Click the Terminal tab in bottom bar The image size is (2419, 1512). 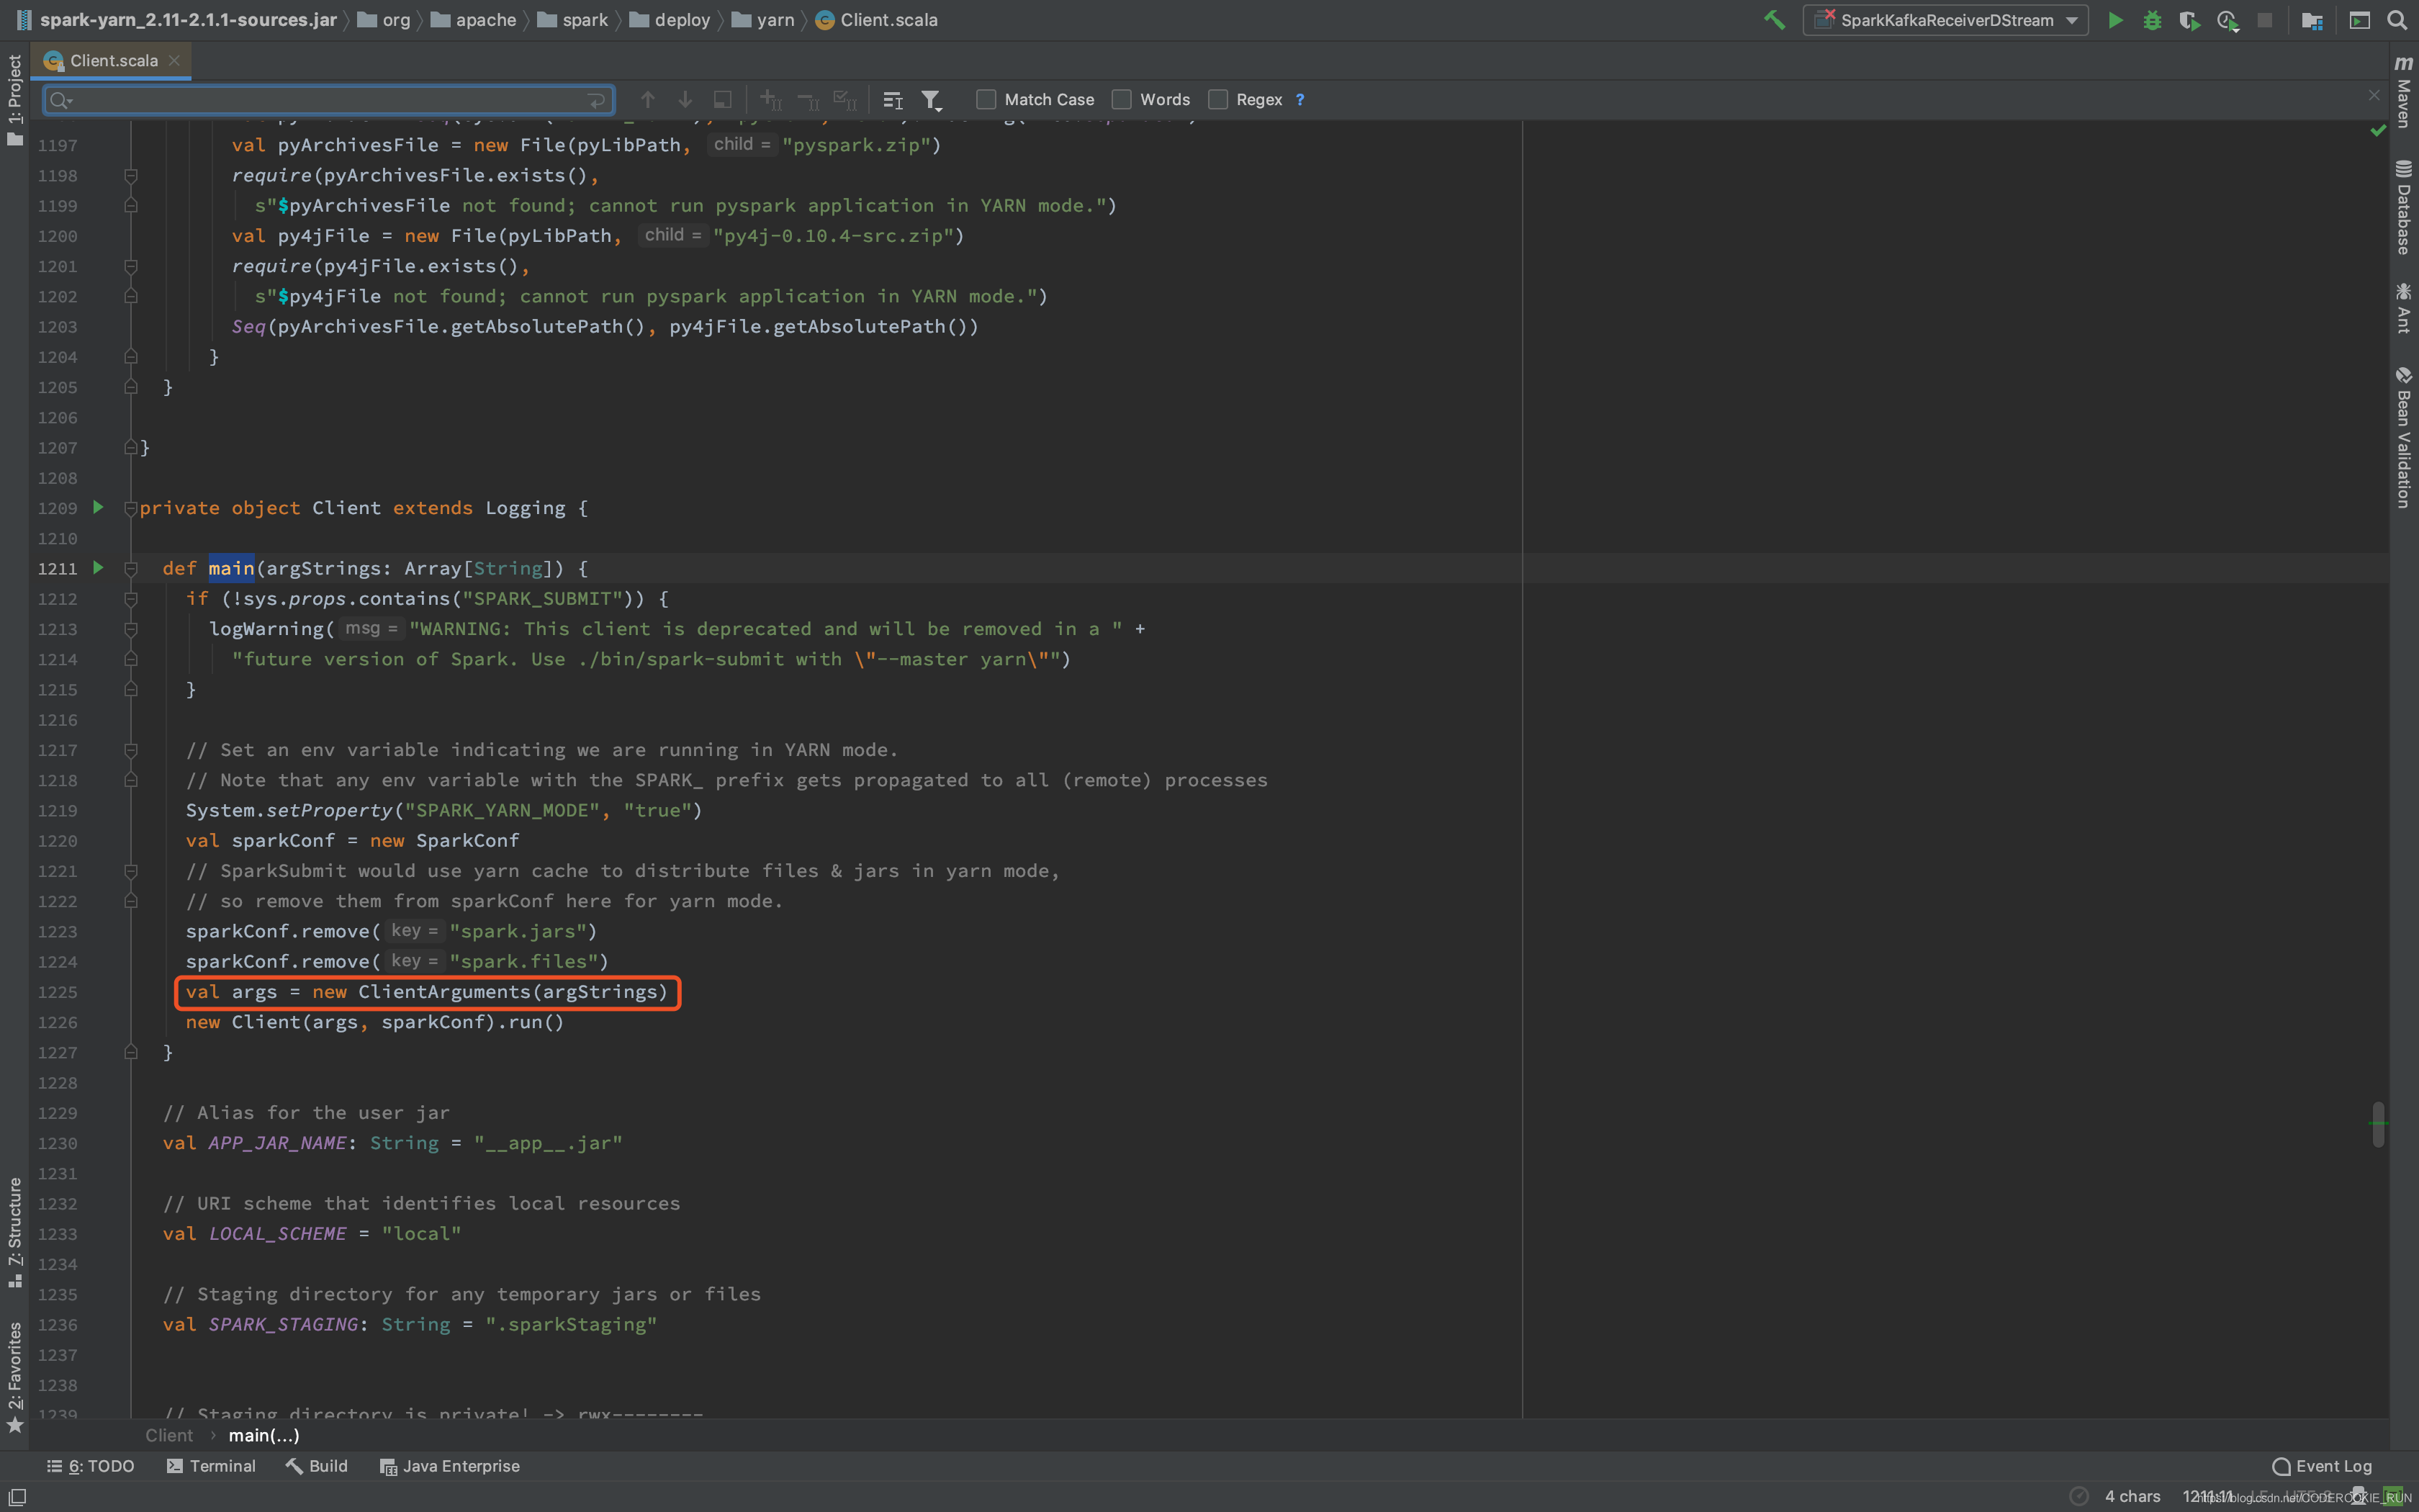pyautogui.click(x=220, y=1465)
